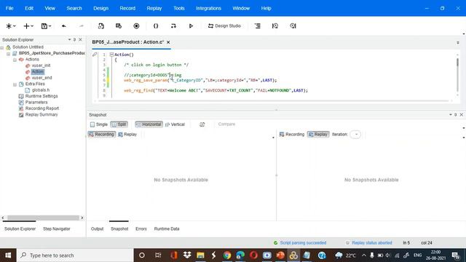Click the Replay status aborted link
Image resolution: width=466 pixels, height=262 pixels.
[x=372, y=242]
